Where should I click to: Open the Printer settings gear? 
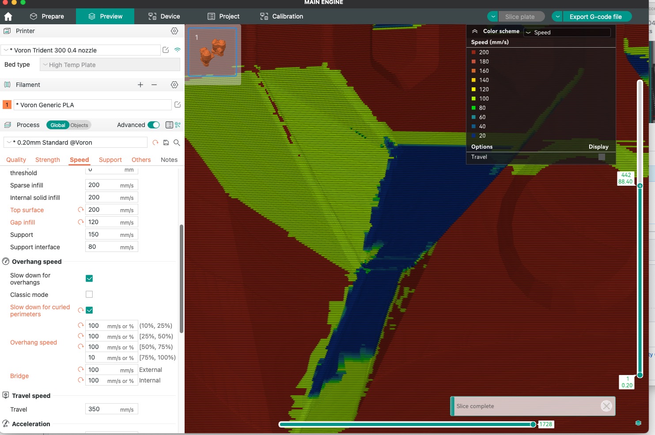click(174, 31)
